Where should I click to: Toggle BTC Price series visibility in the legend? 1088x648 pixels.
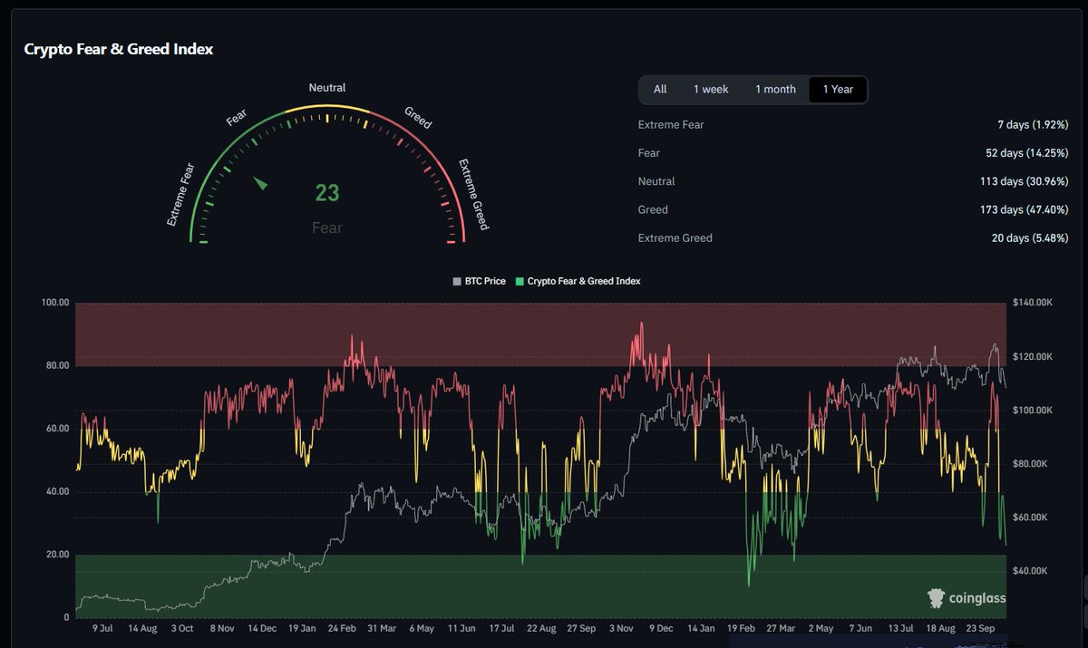(x=480, y=281)
